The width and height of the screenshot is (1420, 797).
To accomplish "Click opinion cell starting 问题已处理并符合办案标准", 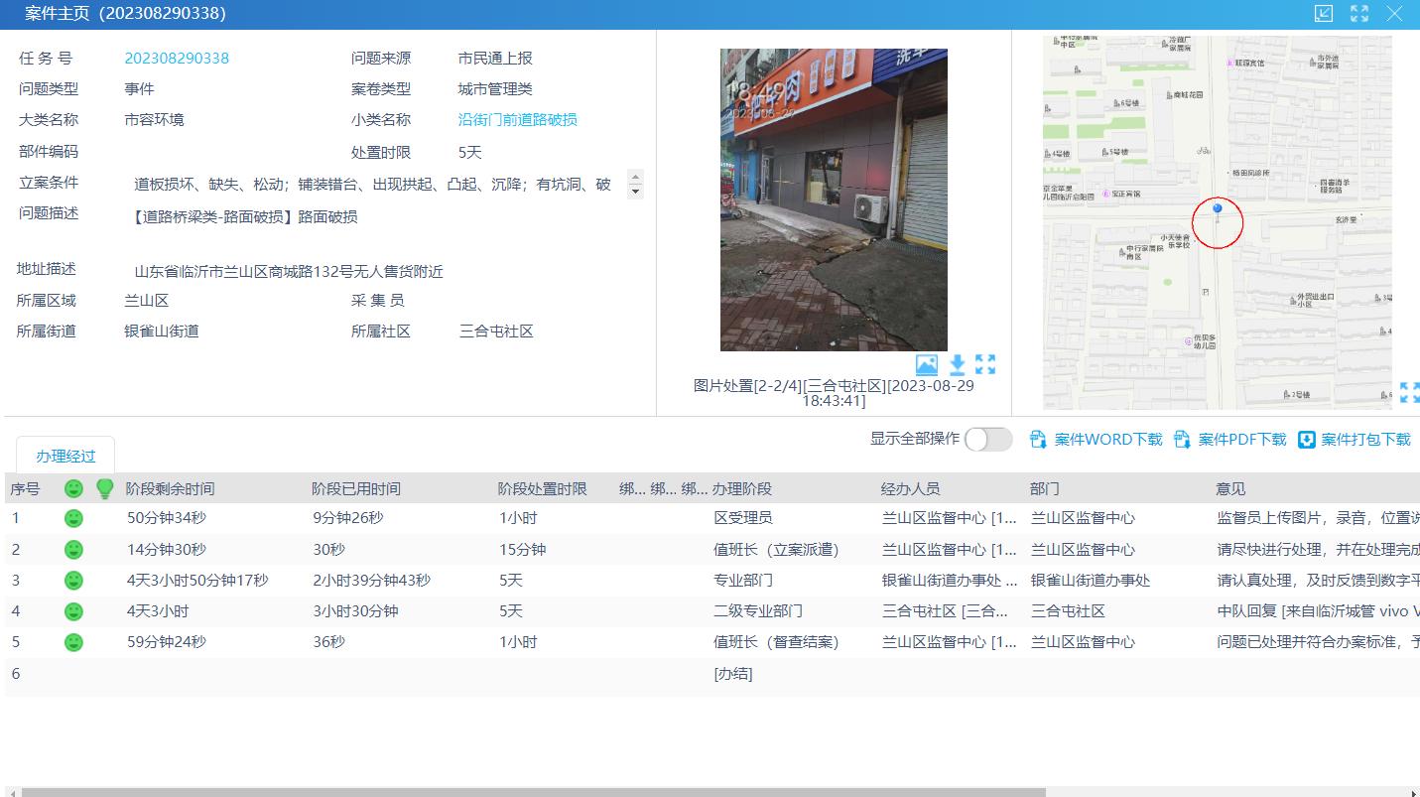I will [1318, 642].
